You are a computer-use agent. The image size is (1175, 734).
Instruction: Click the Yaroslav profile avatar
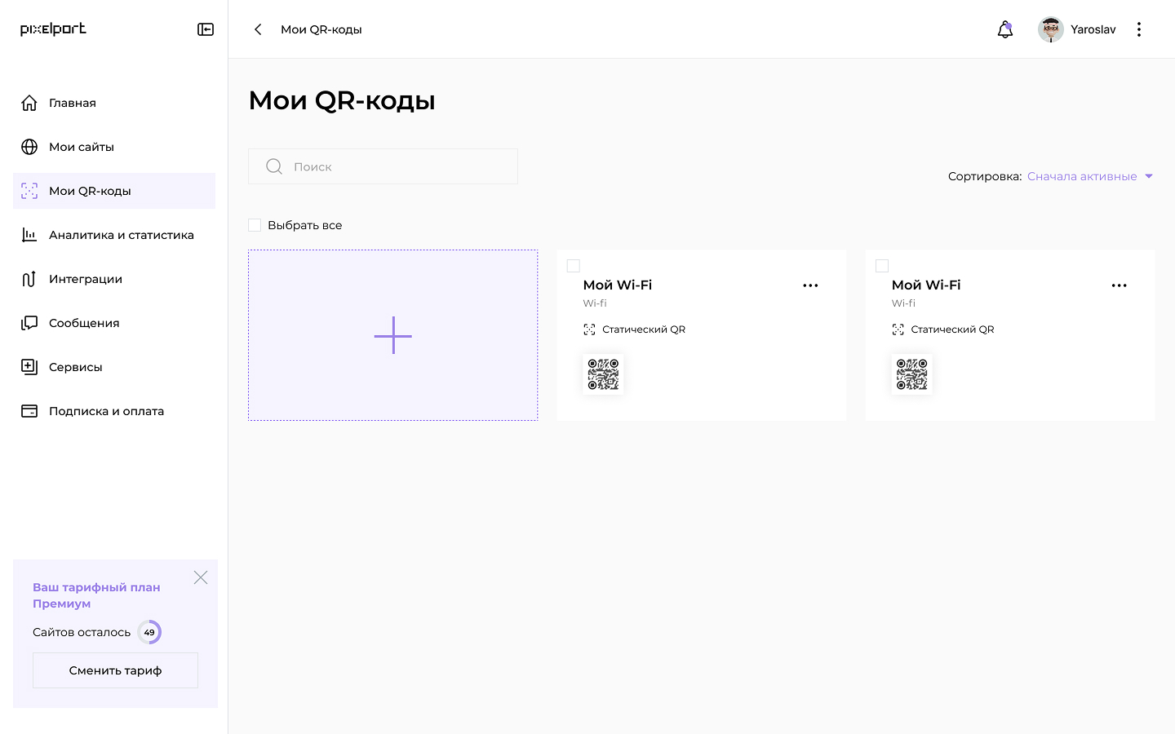tap(1050, 29)
